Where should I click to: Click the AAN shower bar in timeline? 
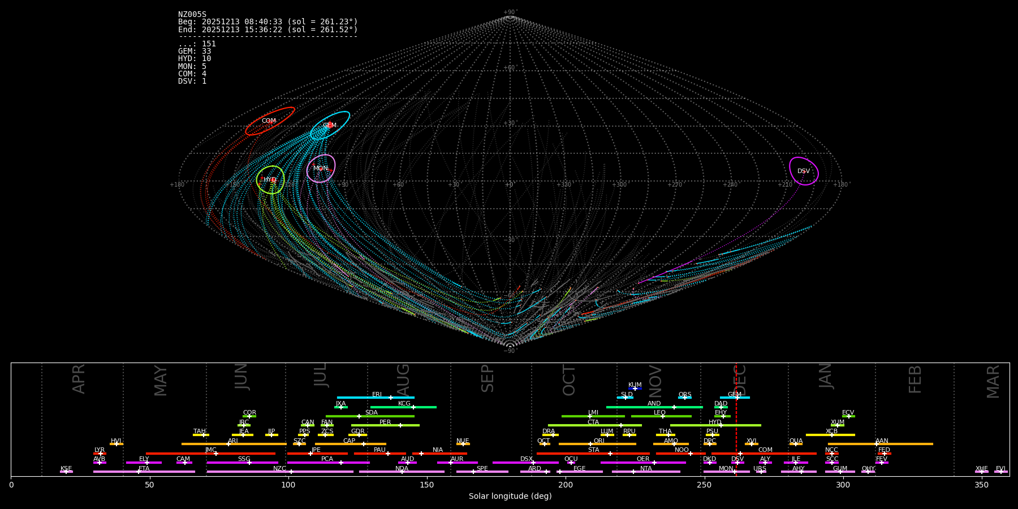(x=881, y=444)
